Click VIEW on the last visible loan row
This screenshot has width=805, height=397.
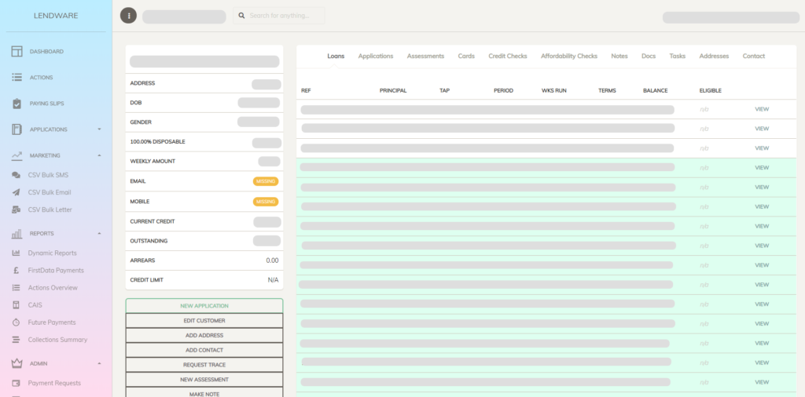coord(761,382)
